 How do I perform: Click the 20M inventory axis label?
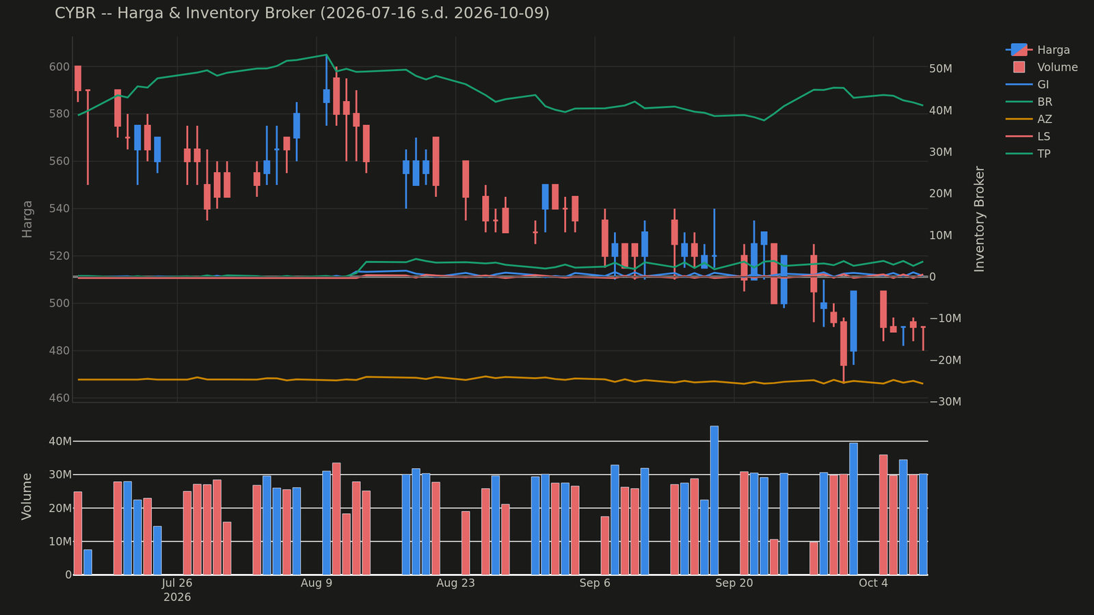point(942,194)
